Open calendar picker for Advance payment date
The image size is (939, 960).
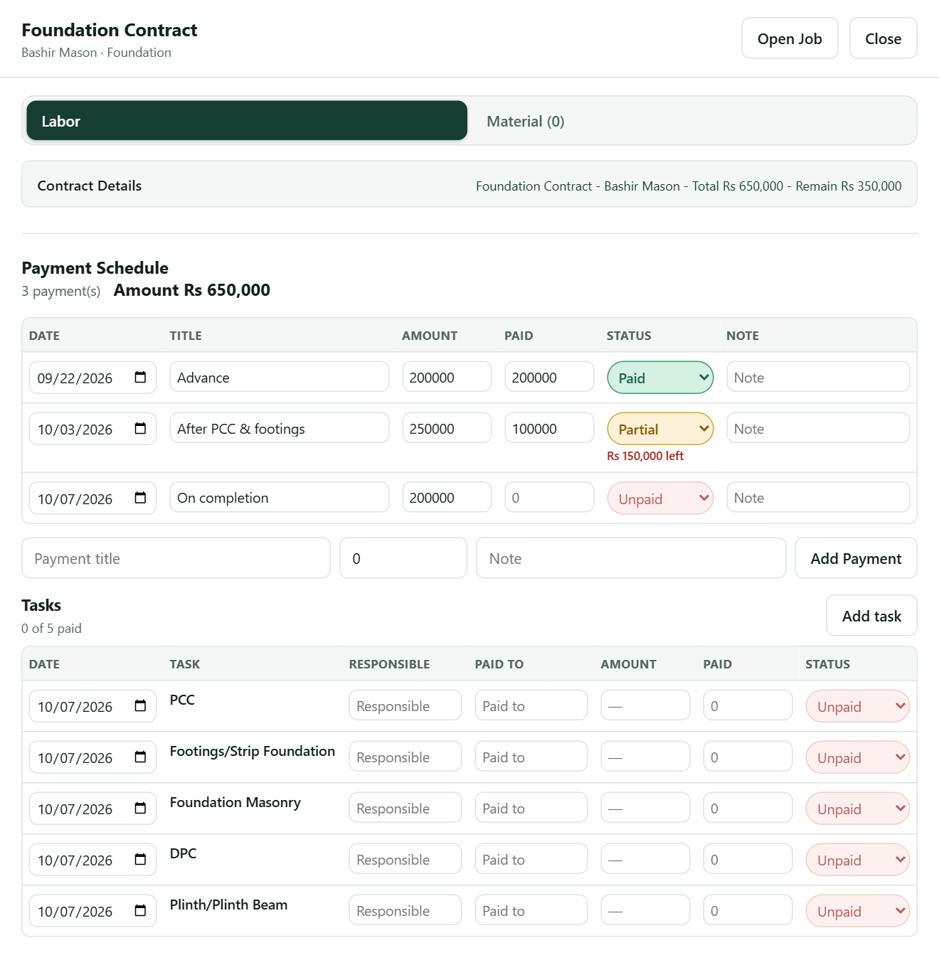[x=140, y=378]
